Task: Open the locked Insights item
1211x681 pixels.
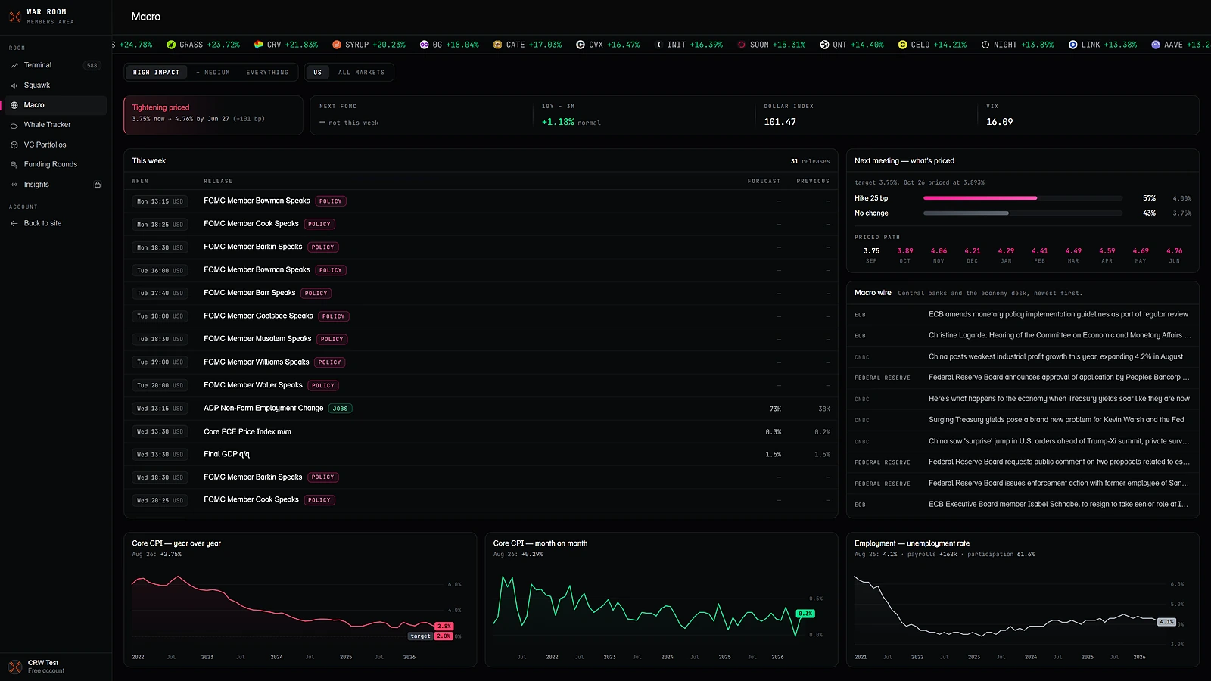Action: click(x=55, y=185)
